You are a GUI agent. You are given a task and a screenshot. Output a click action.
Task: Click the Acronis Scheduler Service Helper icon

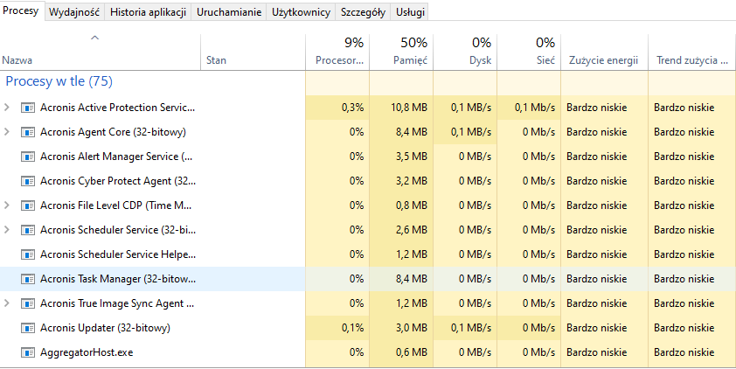tap(28, 254)
